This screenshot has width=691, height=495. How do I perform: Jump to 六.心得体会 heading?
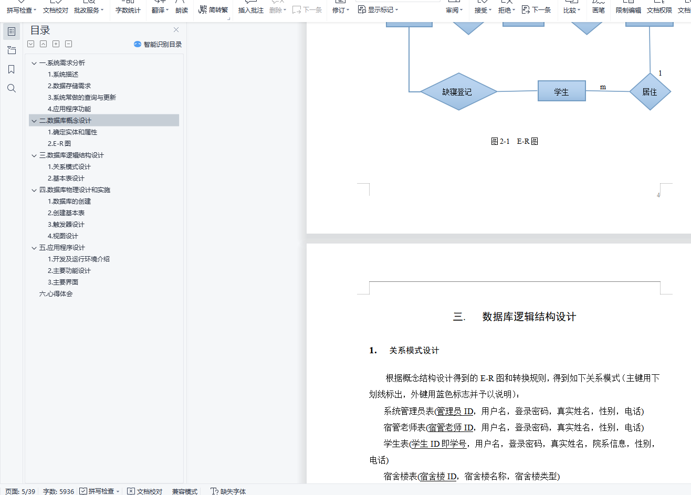pyautogui.click(x=56, y=294)
